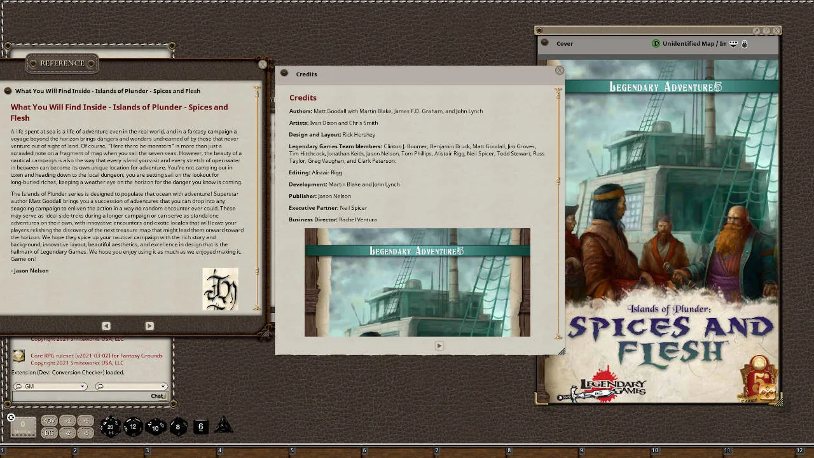This screenshot has width=814, height=458.
Task: Close the Reference manual window
Action: pyautogui.click(x=262, y=64)
